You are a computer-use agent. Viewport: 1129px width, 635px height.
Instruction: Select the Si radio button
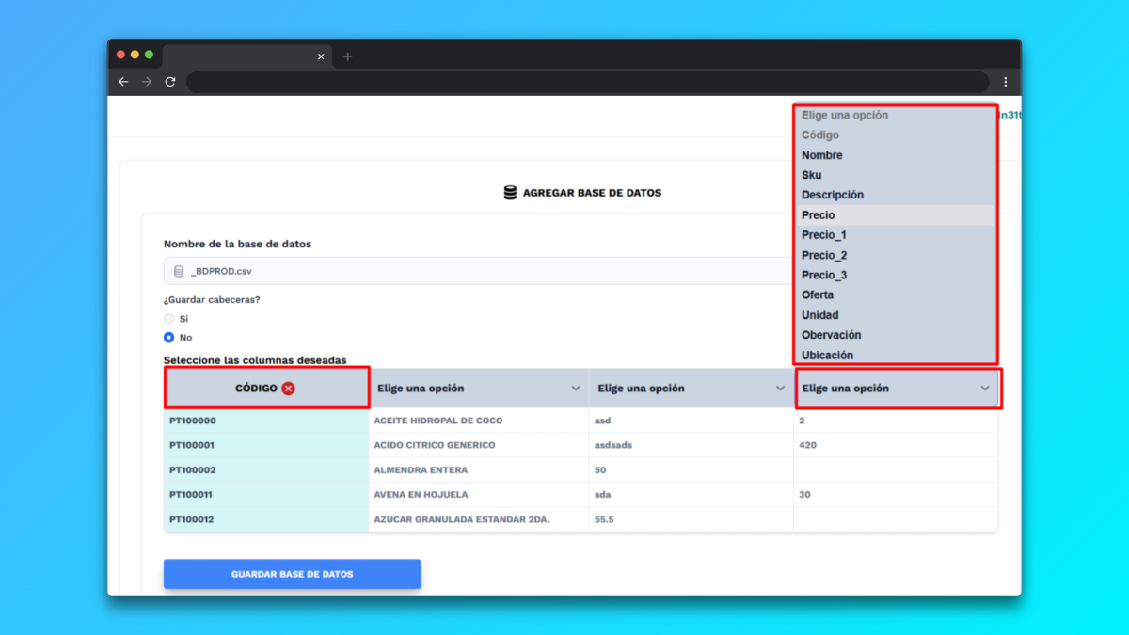[169, 319]
